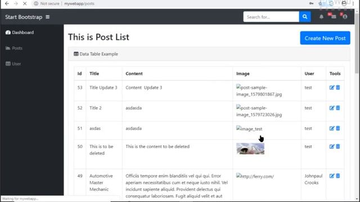Open User in the sidebar

pyautogui.click(x=13, y=64)
